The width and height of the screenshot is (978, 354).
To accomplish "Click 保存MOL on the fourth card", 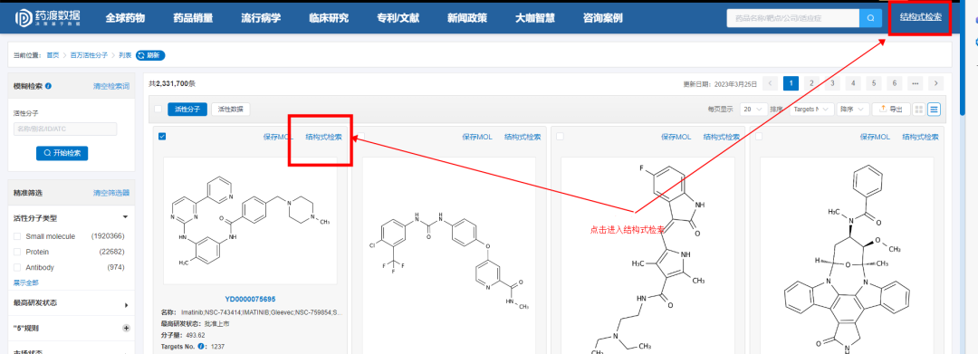I will point(875,137).
